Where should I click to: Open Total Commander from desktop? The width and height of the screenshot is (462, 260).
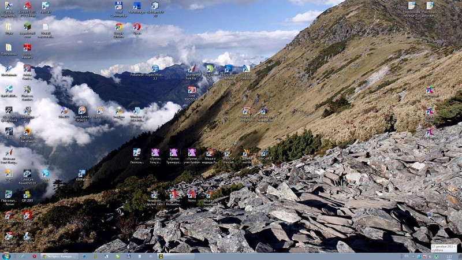118,6
